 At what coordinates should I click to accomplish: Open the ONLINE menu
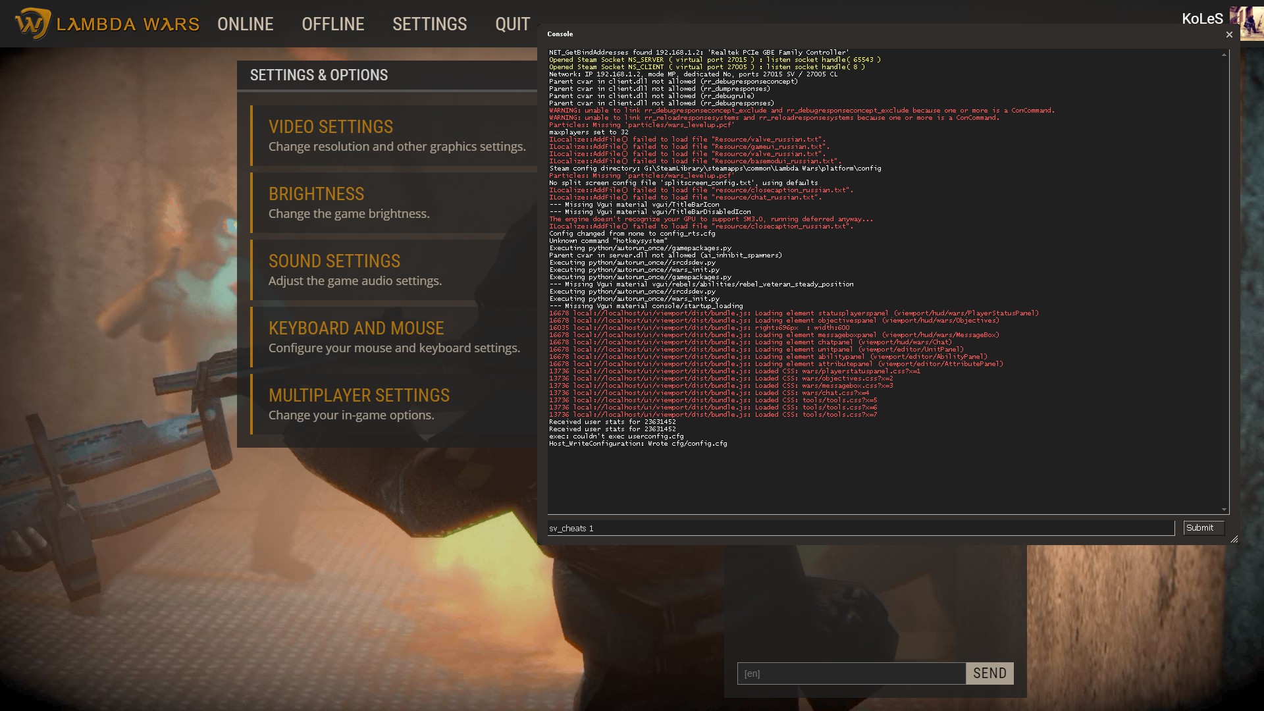click(245, 24)
